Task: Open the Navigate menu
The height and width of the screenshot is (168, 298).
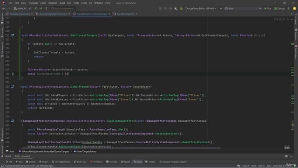Action: click(x=33, y=3)
